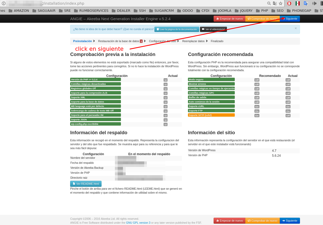Click 'Soporte para la base de datos' label
The width and height of the screenshot is (323, 225).
(x=96, y=102)
